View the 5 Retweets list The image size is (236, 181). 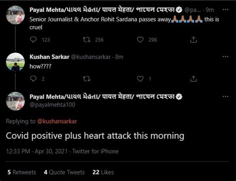click(21, 172)
